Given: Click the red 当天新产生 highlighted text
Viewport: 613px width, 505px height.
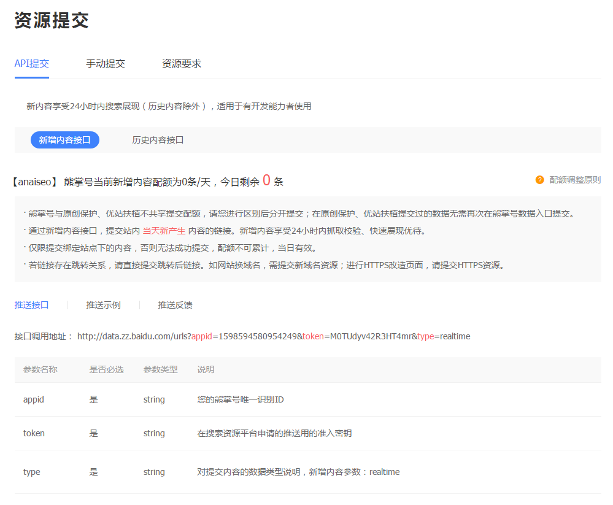Looking at the screenshot, I should point(164,231).
